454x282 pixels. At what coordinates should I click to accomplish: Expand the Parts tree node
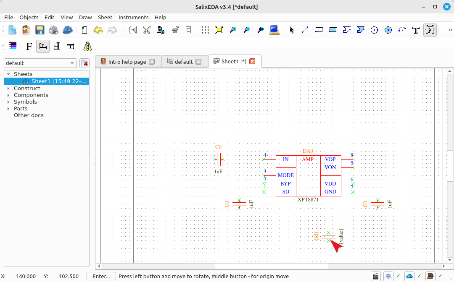click(x=8, y=109)
